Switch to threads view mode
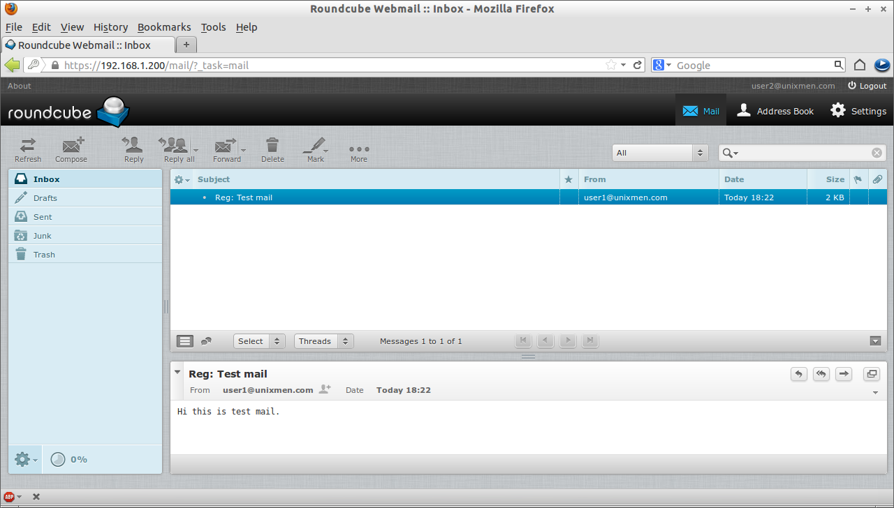 (x=206, y=341)
